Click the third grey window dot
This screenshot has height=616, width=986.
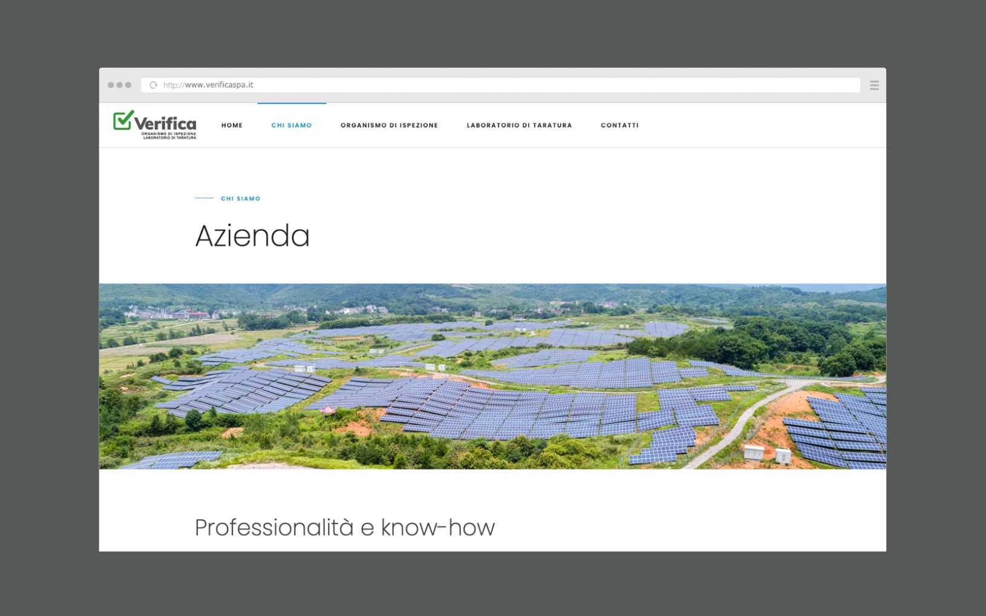click(x=128, y=85)
